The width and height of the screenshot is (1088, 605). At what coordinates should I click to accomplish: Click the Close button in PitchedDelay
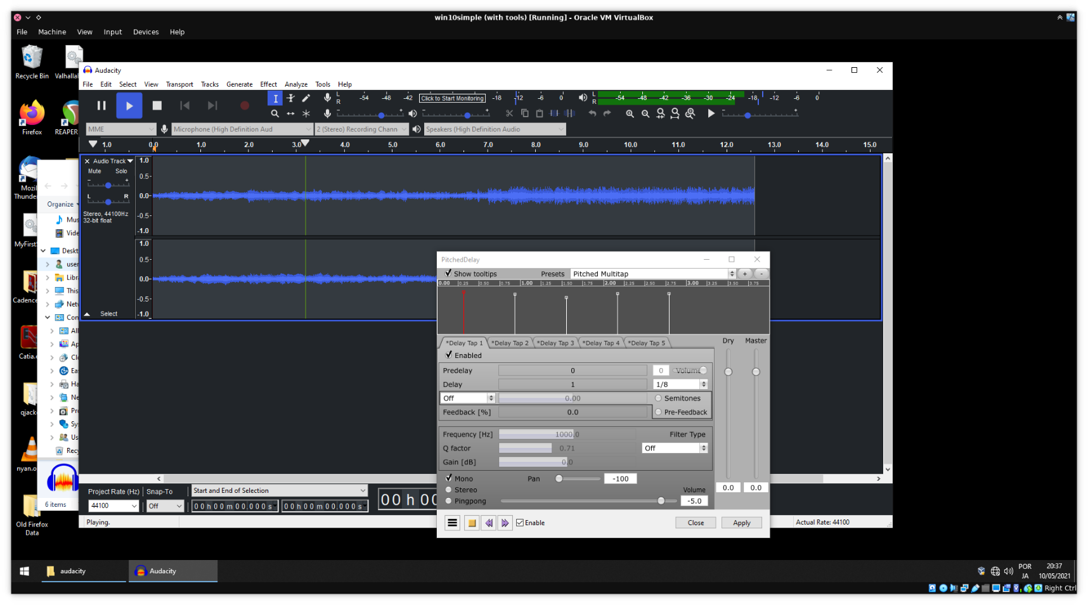tap(696, 523)
